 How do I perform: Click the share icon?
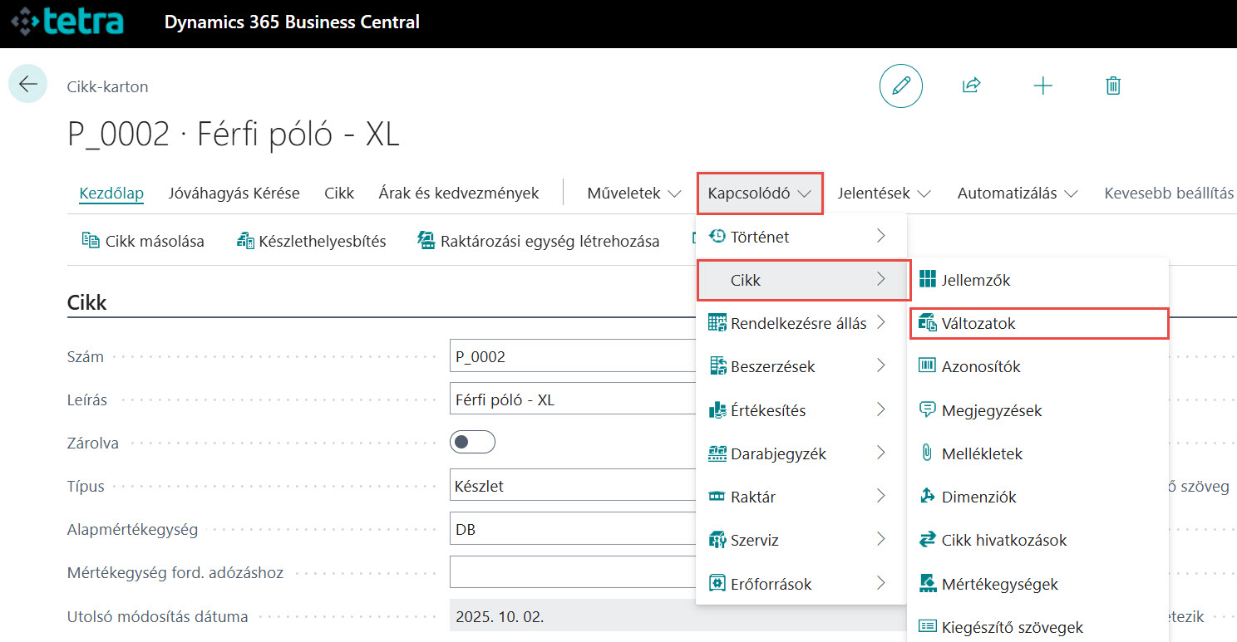pos(971,86)
